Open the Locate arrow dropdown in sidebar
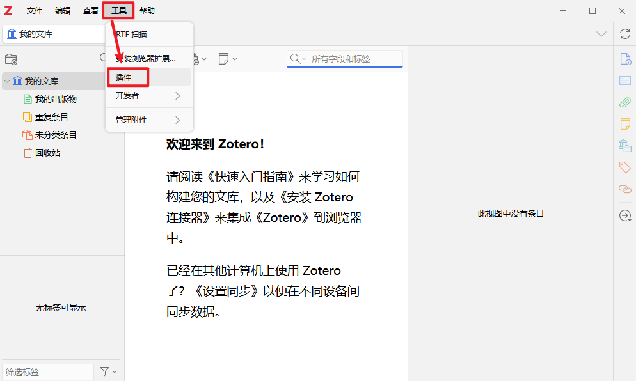Viewport: 636px width, 381px height. tap(625, 216)
